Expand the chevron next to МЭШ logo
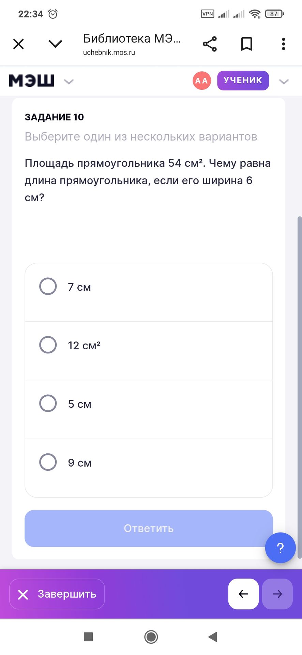 69,82
